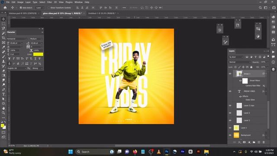Open the Window menu

[78, 2]
